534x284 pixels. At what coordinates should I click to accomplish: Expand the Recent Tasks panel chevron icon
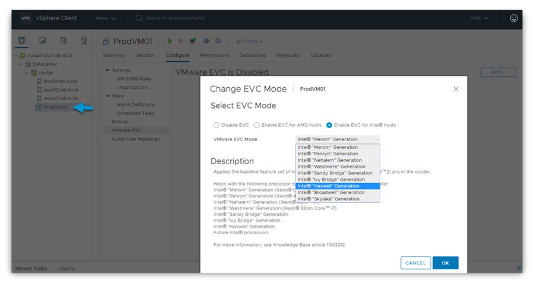coord(519,268)
